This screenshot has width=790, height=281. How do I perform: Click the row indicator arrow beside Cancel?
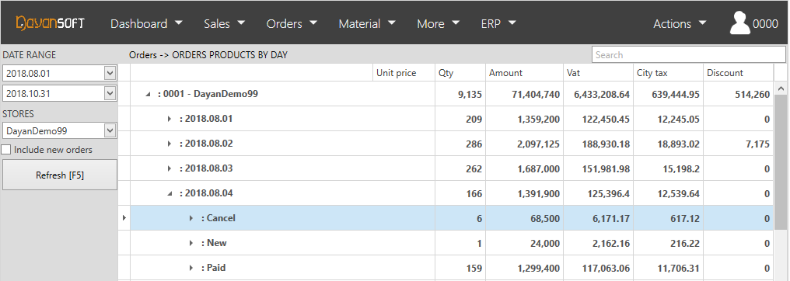(124, 218)
